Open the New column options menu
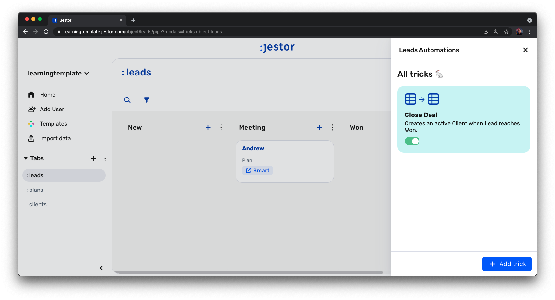Screen dimensions: 555x300 click(221, 127)
